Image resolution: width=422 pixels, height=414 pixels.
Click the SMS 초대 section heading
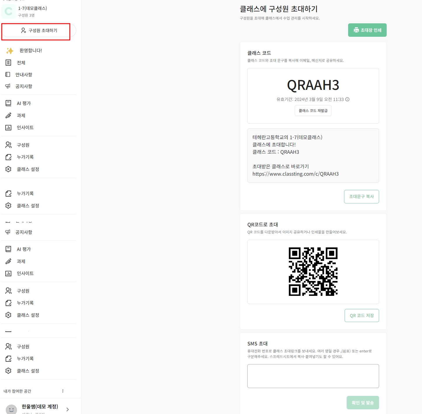point(257,344)
